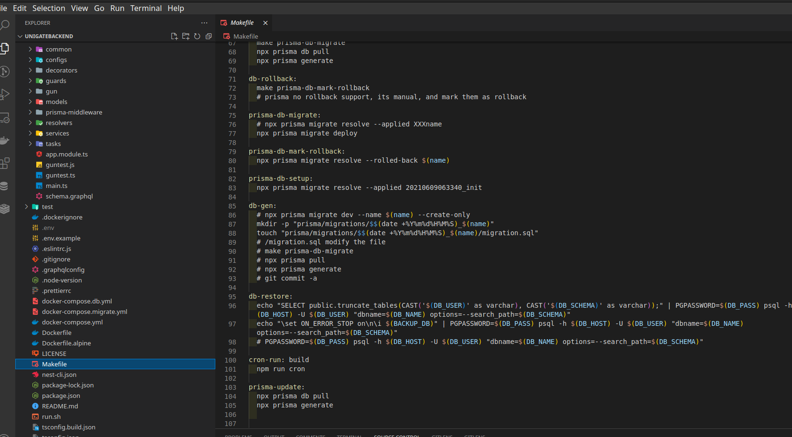792x437 pixels.
Task: Expand the test folder
Action: point(47,207)
